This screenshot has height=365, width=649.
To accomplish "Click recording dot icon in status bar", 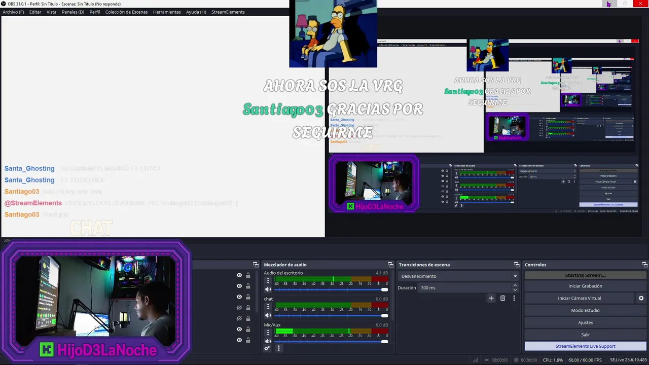I will tap(517, 360).
